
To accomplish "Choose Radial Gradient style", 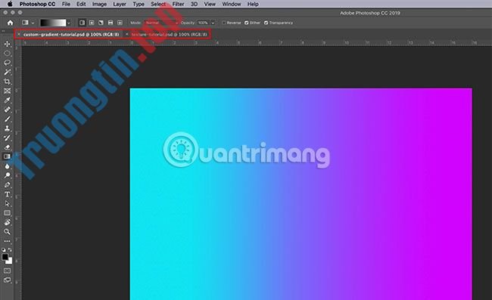I will pyautogui.click(x=92, y=23).
